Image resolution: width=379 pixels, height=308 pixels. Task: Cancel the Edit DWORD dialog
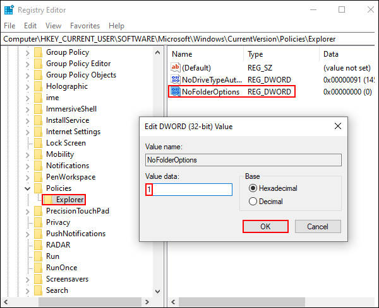click(318, 226)
